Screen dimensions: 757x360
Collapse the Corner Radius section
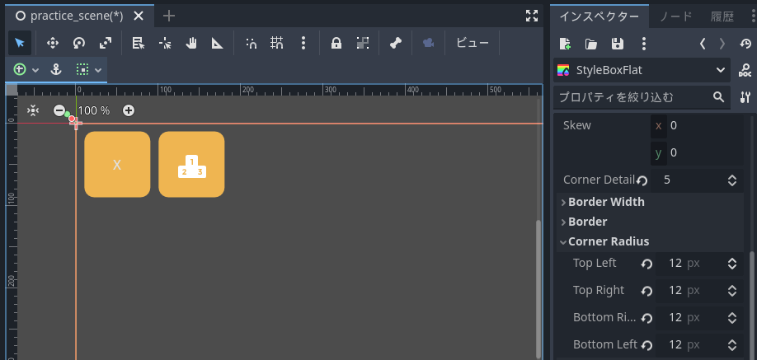(608, 241)
